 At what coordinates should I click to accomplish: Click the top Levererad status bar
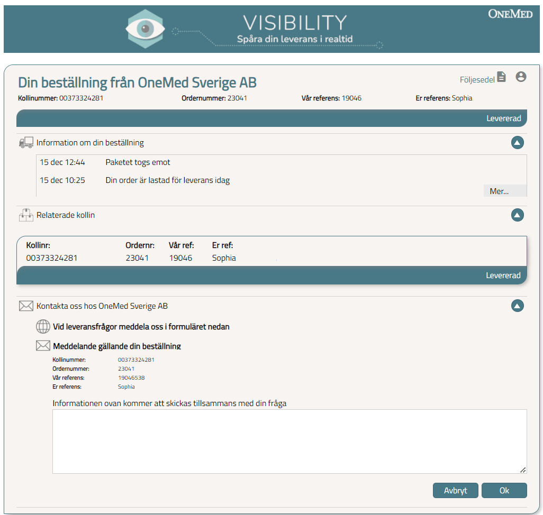pos(271,118)
